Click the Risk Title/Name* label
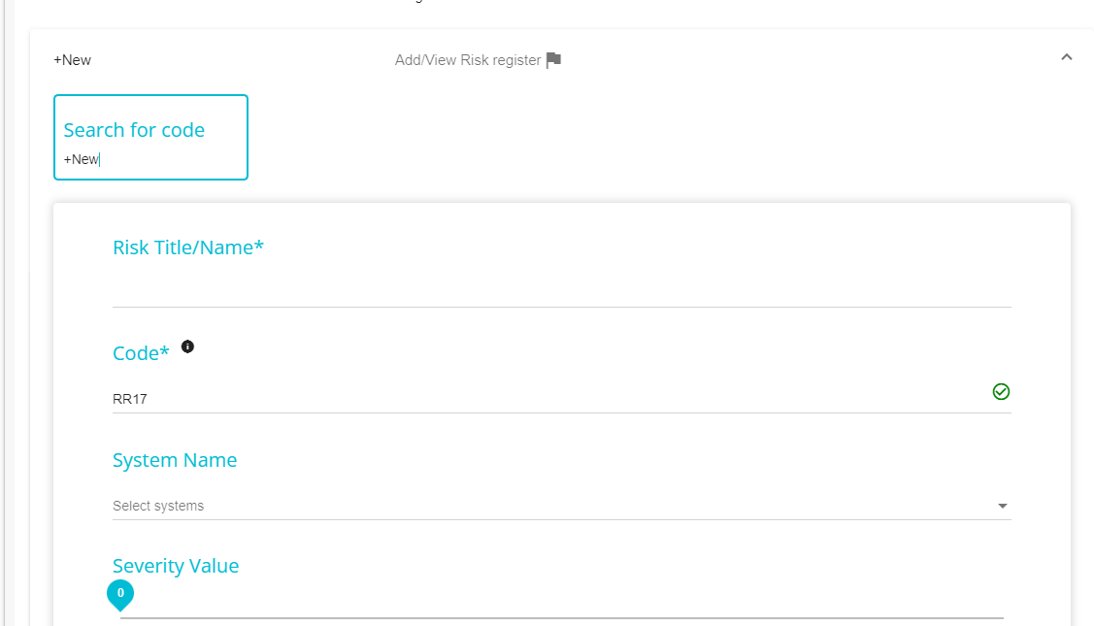1094x626 pixels. 188,247
